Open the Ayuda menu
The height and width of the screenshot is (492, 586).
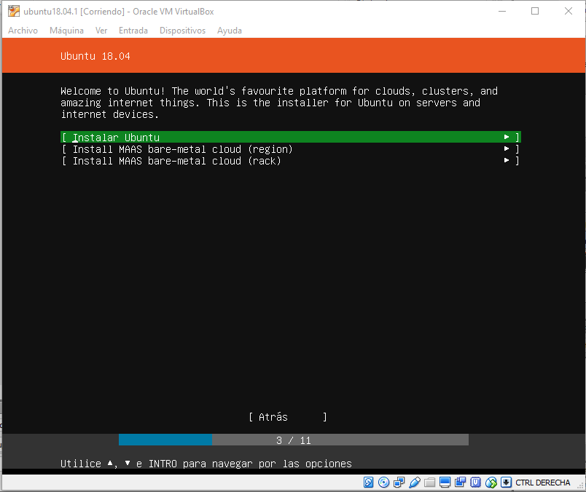tap(230, 31)
